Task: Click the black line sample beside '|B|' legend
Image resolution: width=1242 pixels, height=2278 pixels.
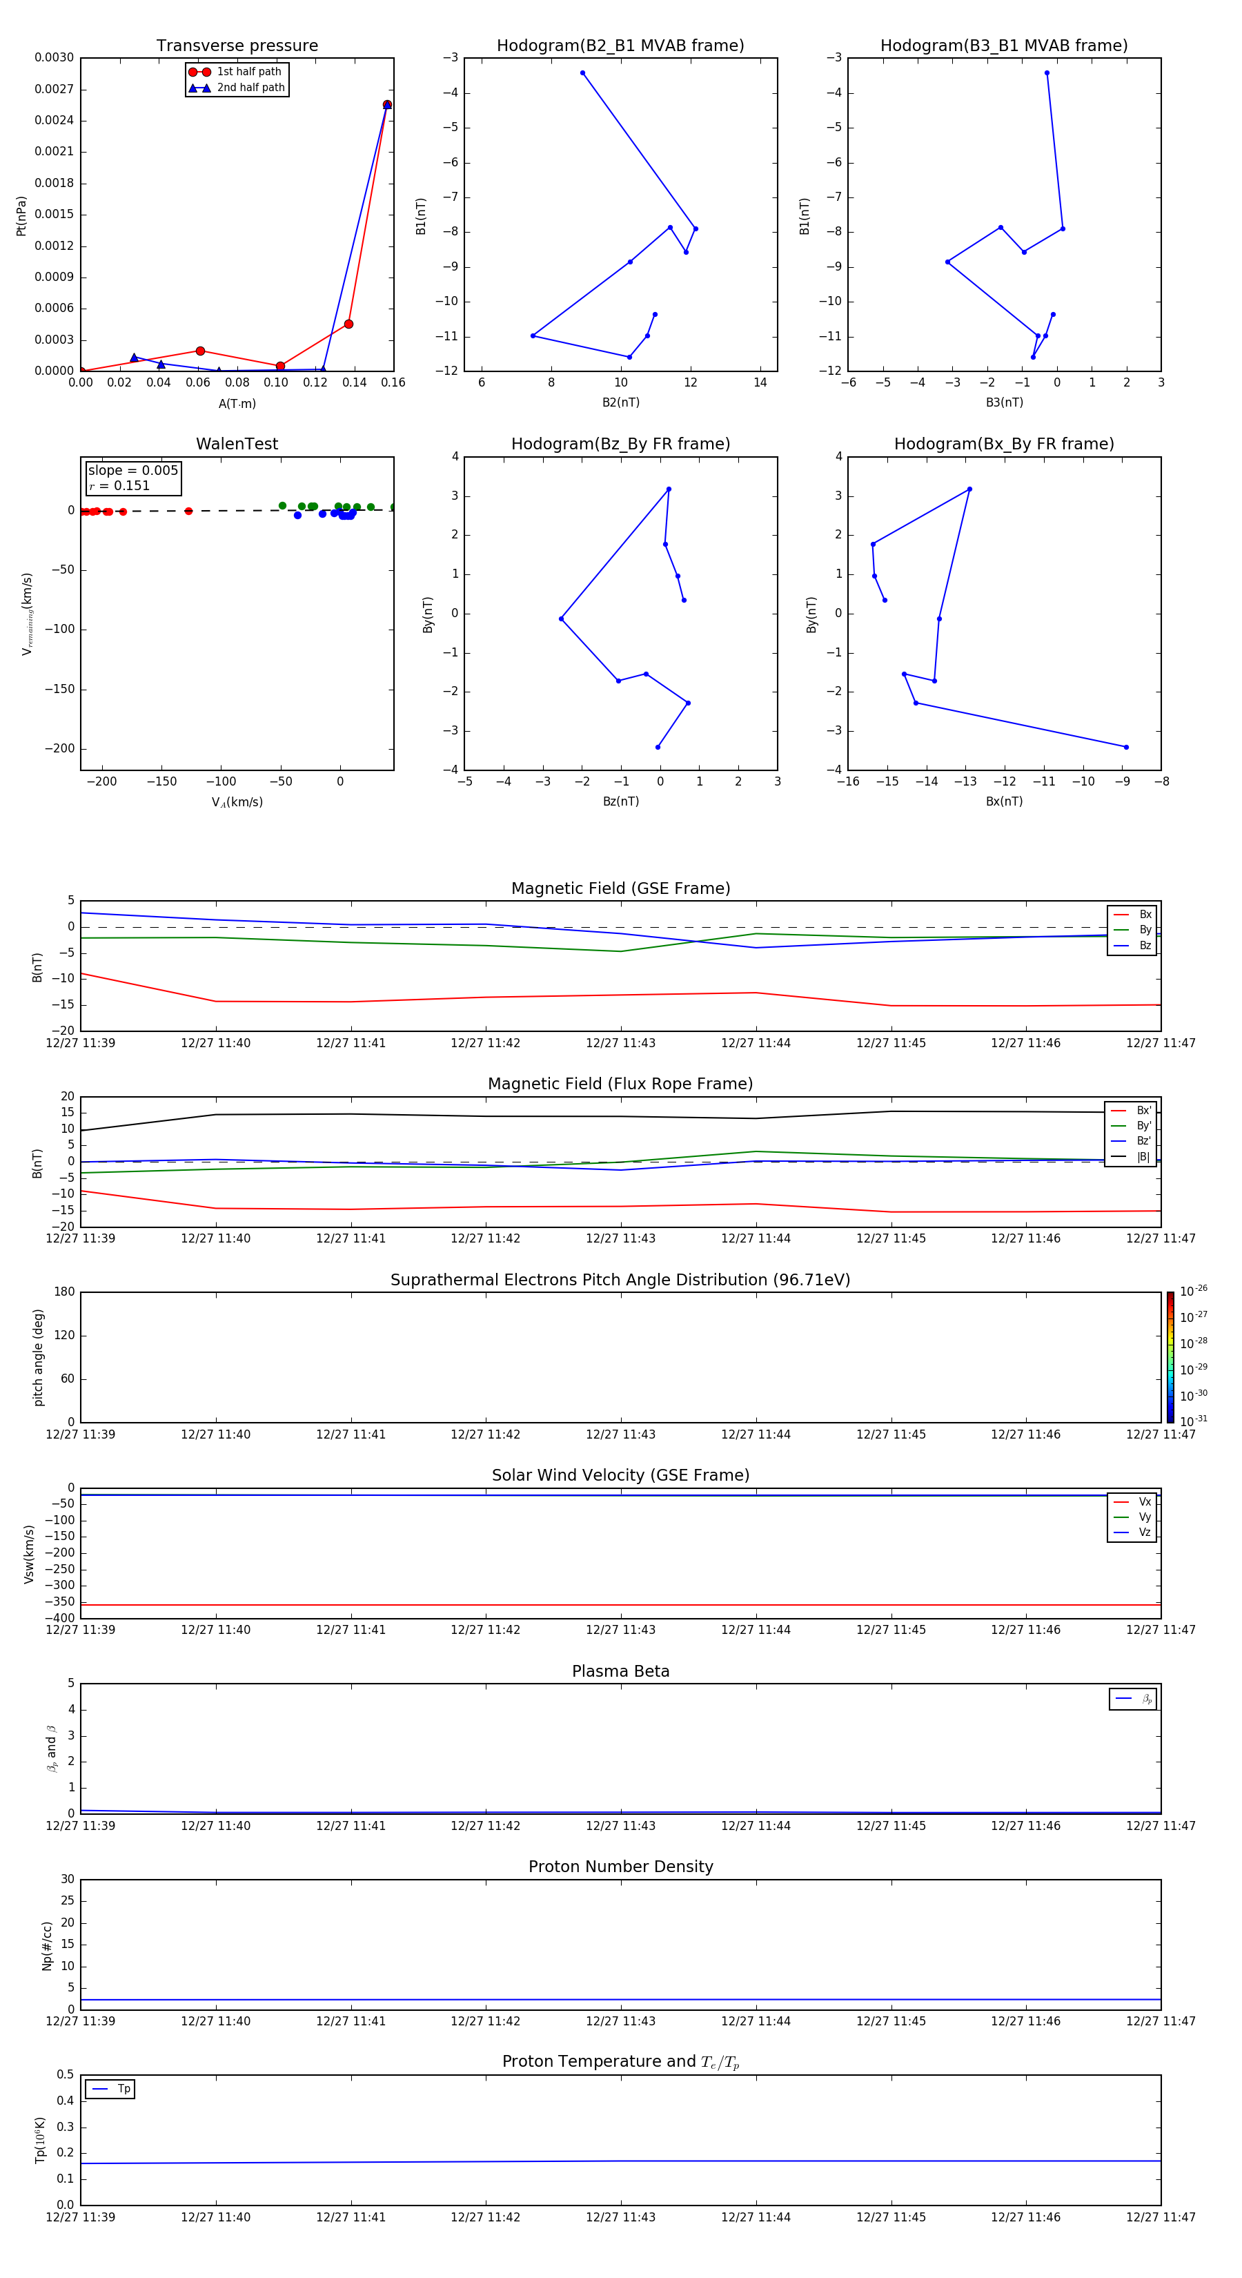Action: pos(1119,1157)
